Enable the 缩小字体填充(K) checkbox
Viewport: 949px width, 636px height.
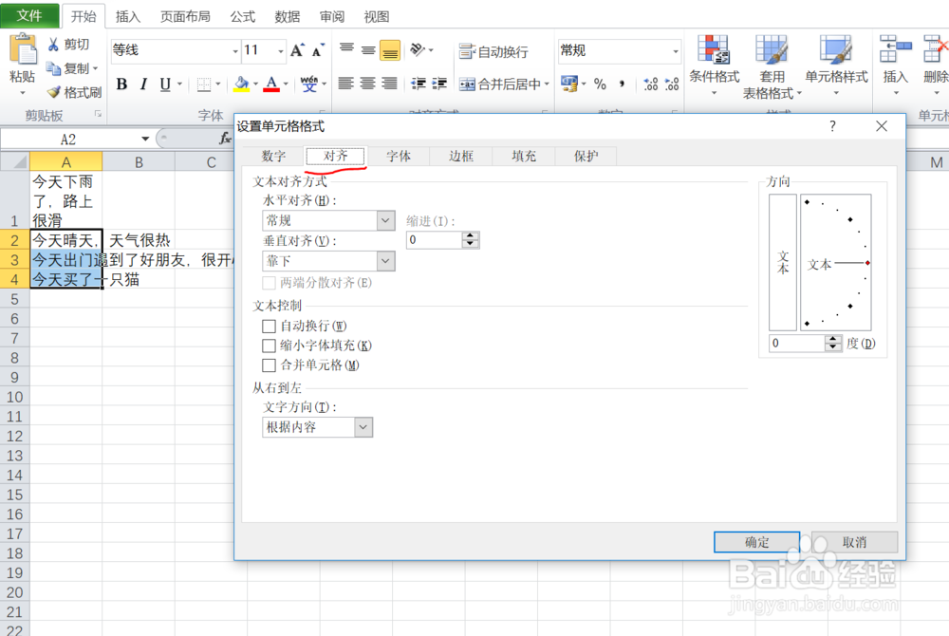(x=269, y=346)
